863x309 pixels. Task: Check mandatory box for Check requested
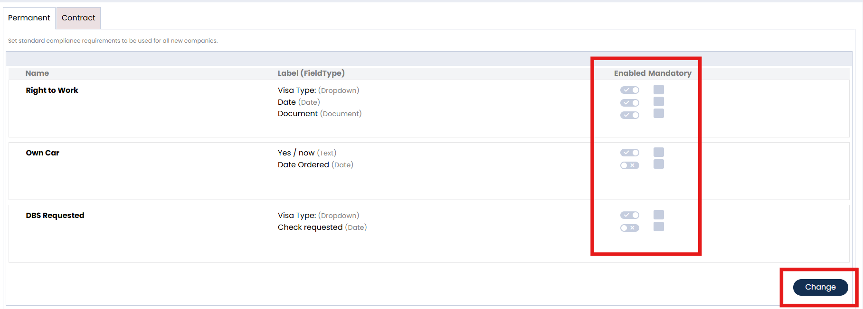[659, 227]
